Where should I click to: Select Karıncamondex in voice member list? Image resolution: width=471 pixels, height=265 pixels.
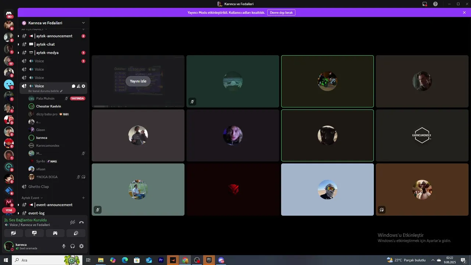click(57, 145)
